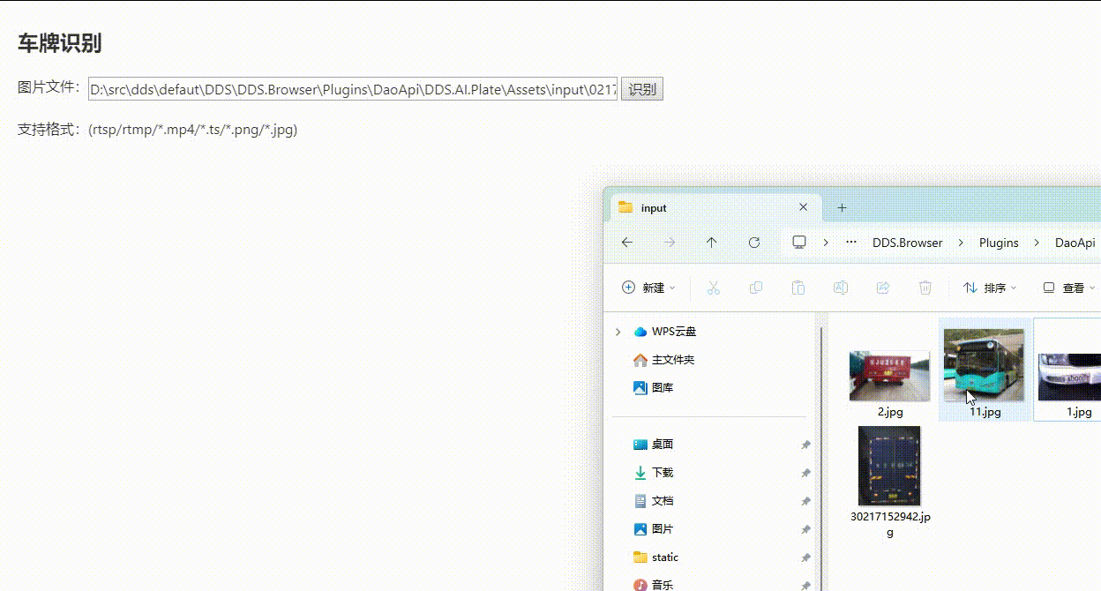Click the 桌面 desktop icon in sidebar
The image size is (1101, 591).
640,445
